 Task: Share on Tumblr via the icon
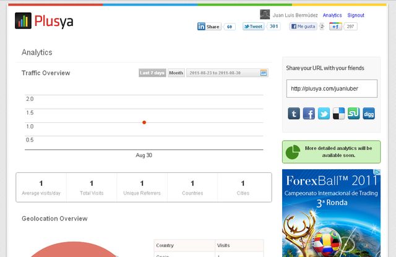pyautogui.click(x=294, y=114)
